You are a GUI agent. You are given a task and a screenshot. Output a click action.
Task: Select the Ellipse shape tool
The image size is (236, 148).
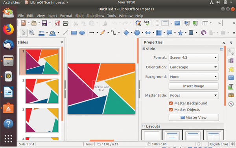click(x=82, y=33)
